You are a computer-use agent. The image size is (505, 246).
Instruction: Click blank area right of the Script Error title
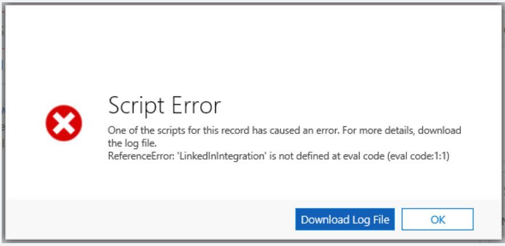(x=342, y=106)
